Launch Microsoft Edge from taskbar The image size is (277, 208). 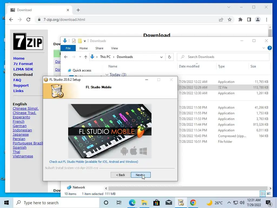point(132,203)
